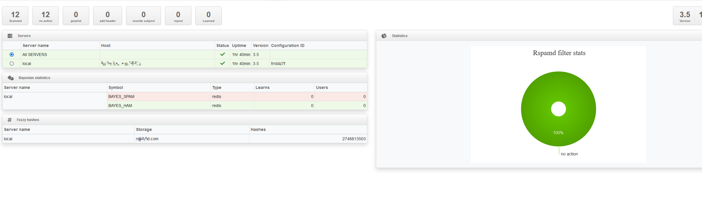Click the All SERVERS status checkmark
This screenshot has height=200, width=702.
pos(223,54)
